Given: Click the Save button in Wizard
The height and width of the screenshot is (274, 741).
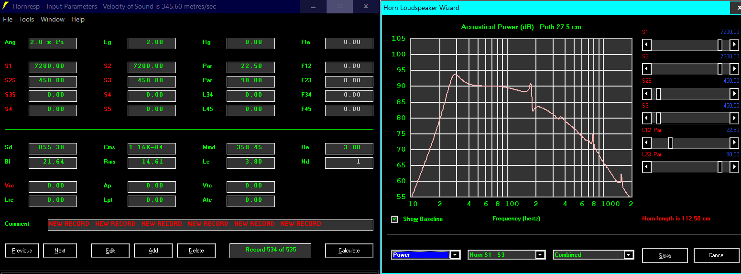Looking at the screenshot, I should click(665, 255).
